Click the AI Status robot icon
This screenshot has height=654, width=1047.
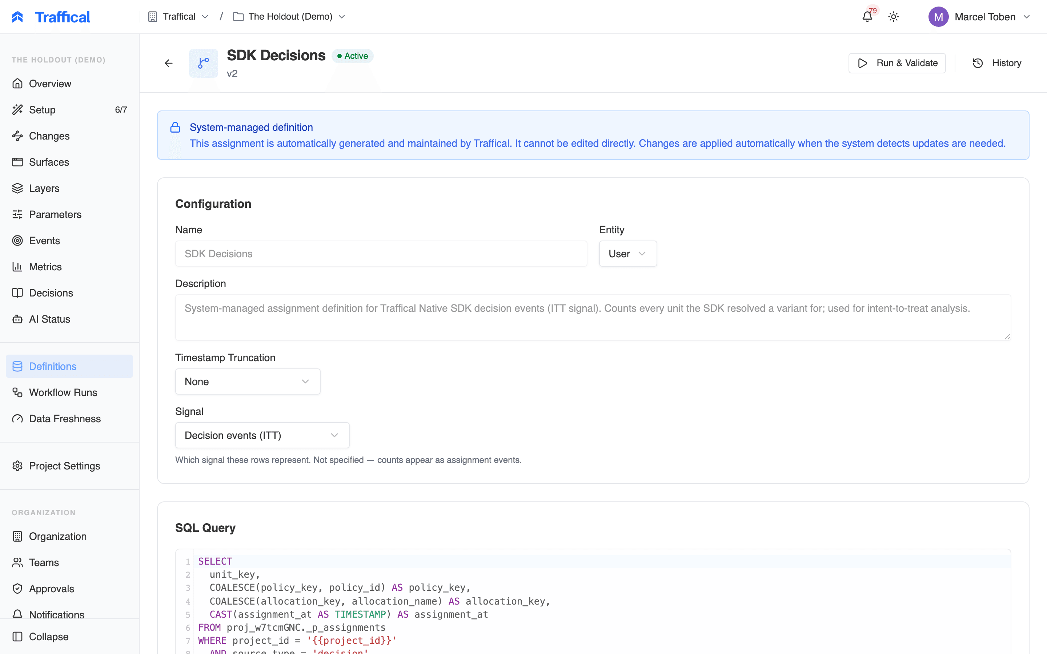17,319
